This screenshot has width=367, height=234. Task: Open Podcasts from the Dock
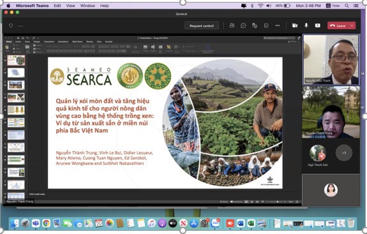pyautogui.click(x=162, y=224)
